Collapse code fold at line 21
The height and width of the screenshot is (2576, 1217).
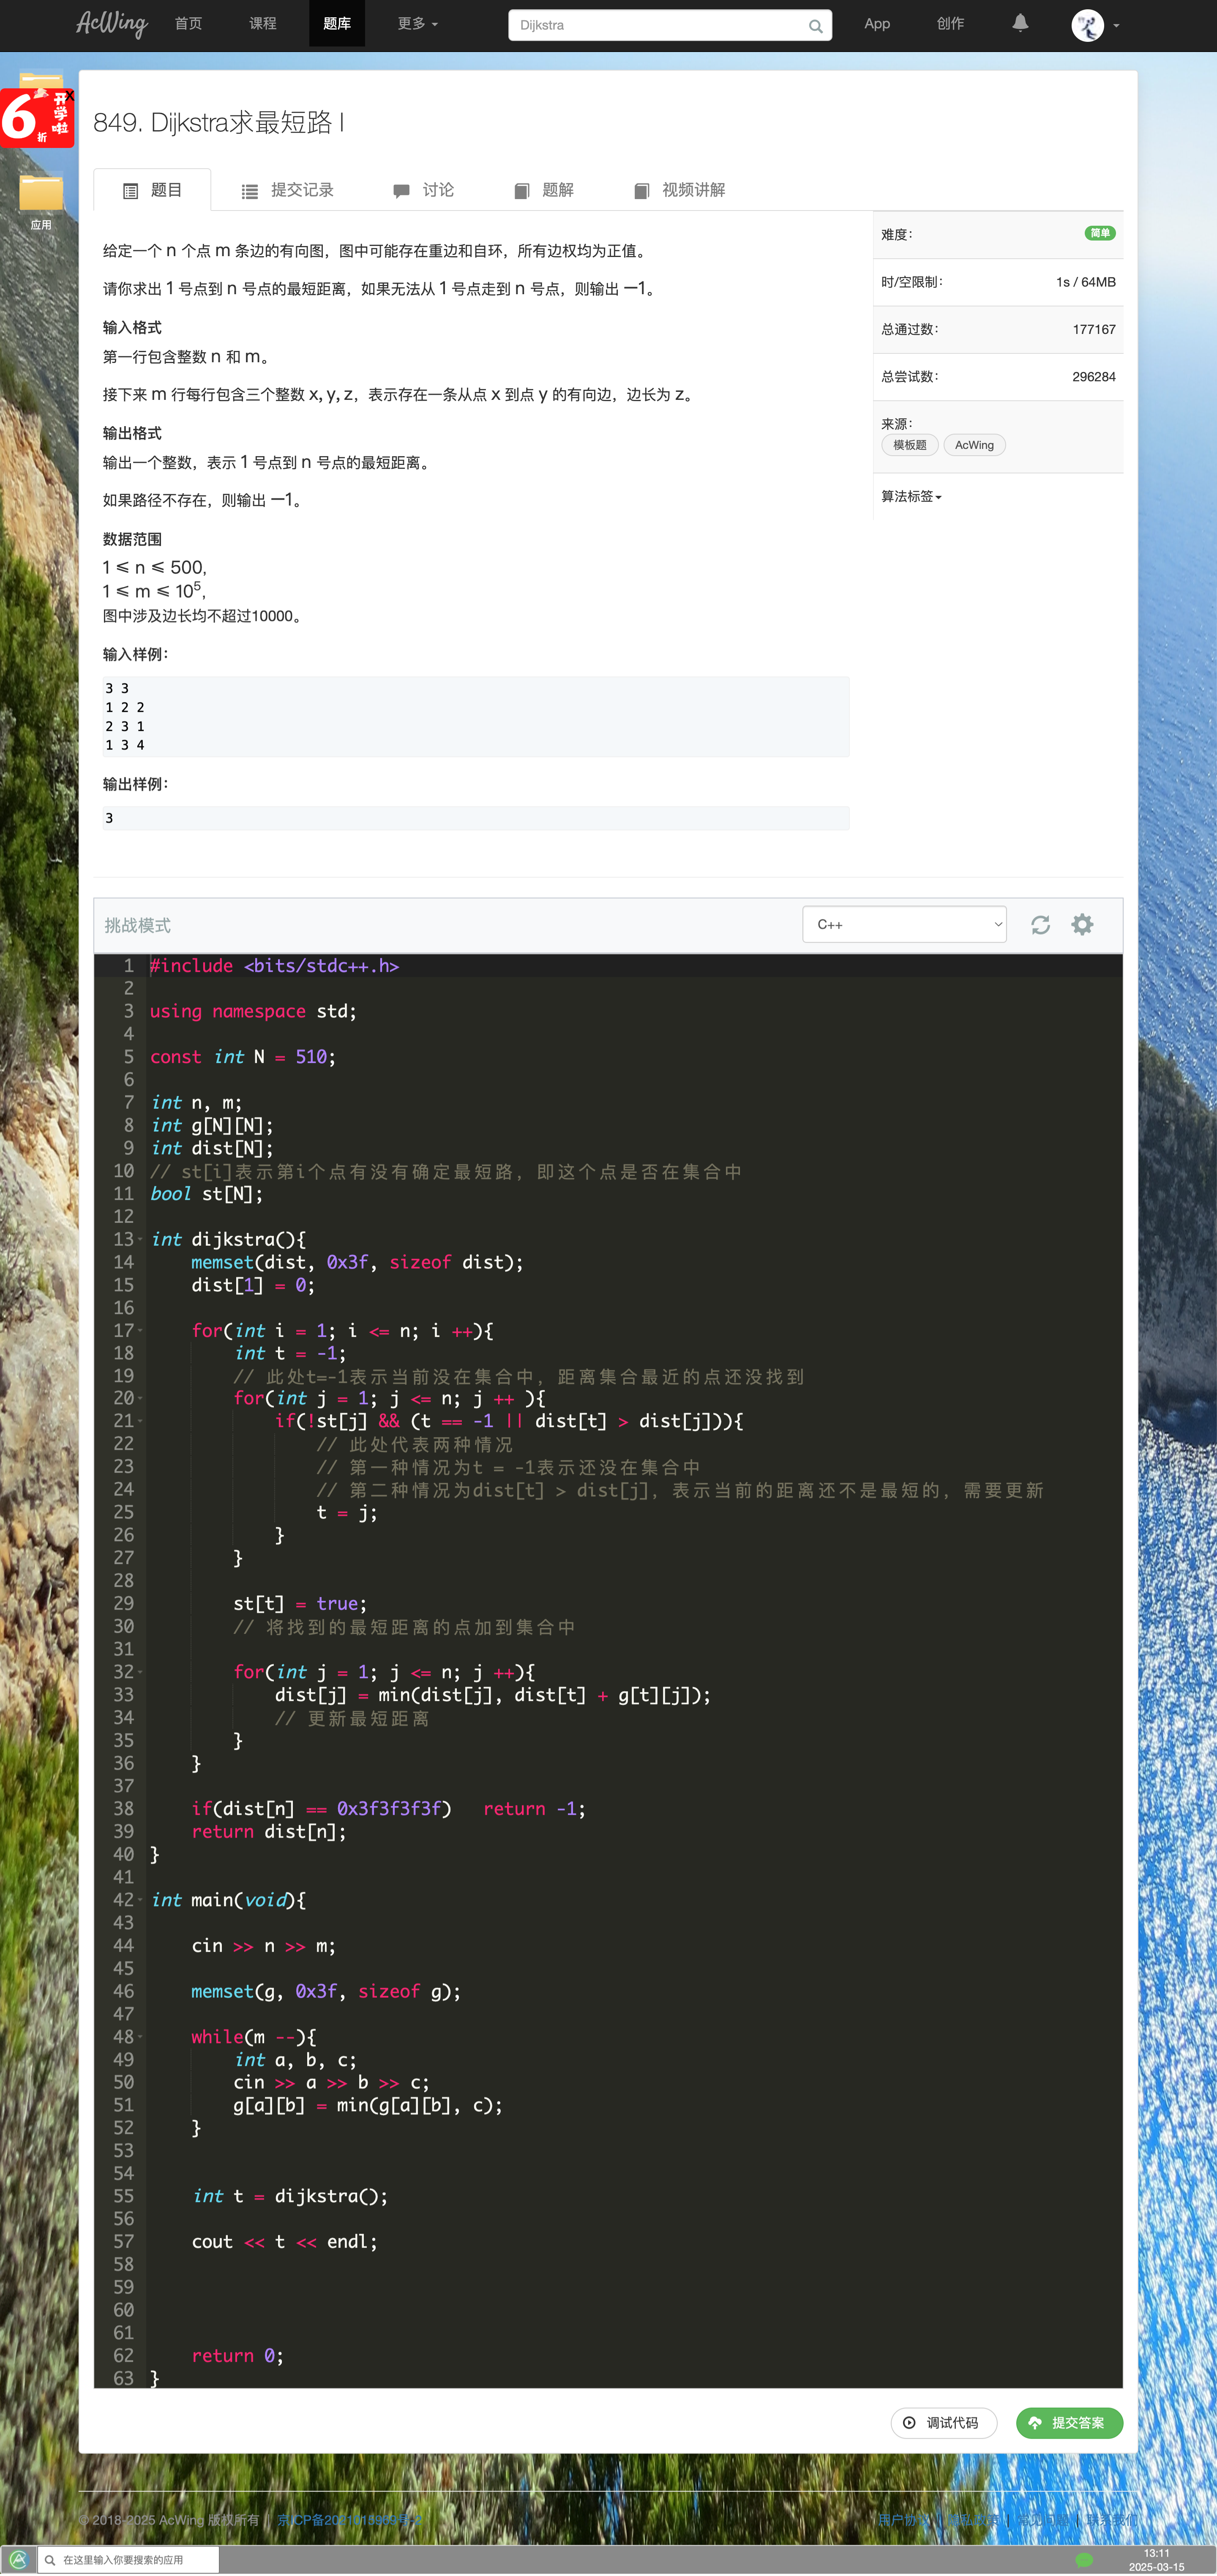pos(140,1422)
